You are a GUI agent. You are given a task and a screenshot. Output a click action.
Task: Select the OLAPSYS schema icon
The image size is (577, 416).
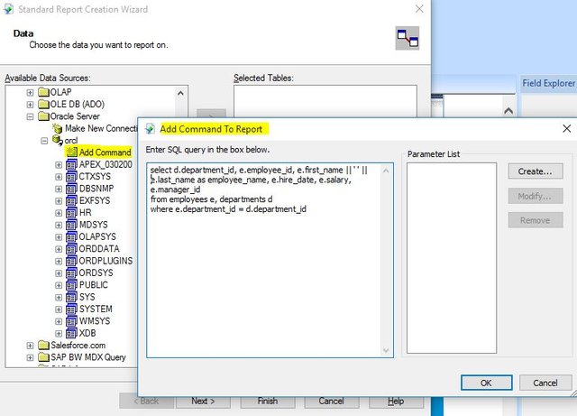[x=71, y=237]
